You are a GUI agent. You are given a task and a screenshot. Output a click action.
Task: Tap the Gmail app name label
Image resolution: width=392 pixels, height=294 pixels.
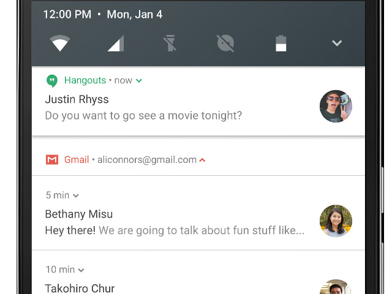(77, 160)
